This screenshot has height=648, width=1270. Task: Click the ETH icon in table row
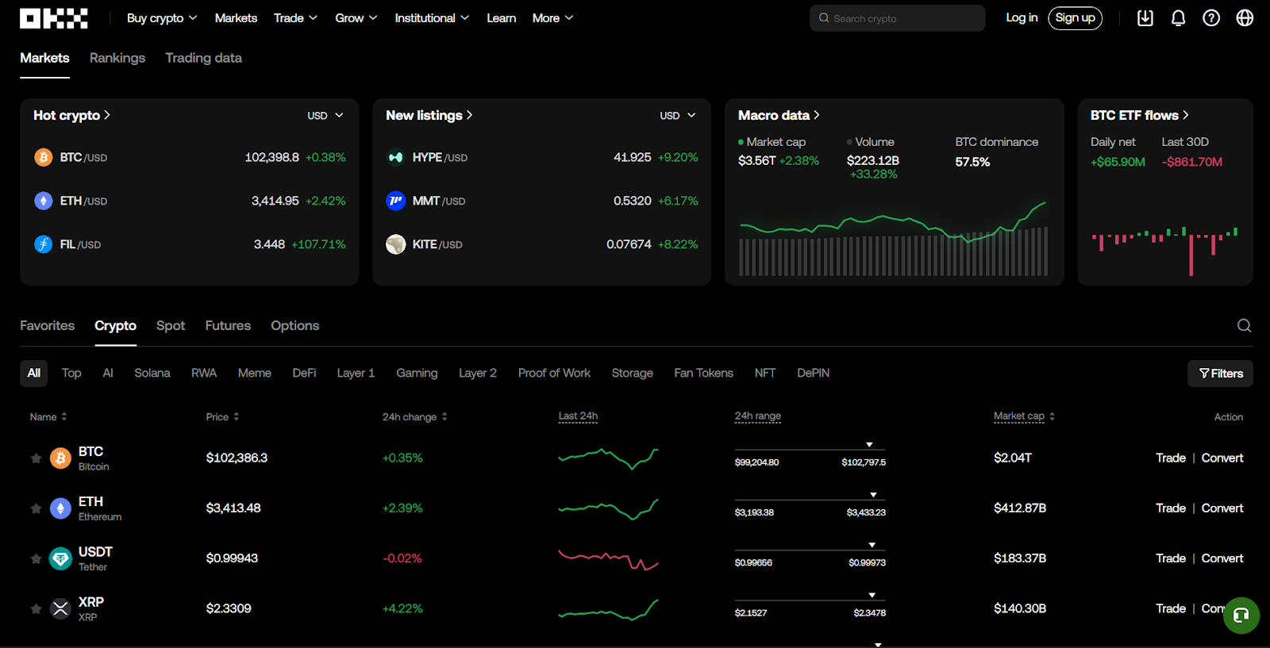pyautogui.click(x=60, y=508)
